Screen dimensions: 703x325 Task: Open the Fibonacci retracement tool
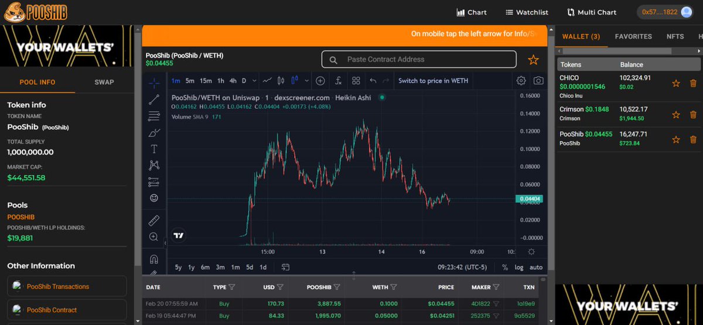[x=154, y=116]
